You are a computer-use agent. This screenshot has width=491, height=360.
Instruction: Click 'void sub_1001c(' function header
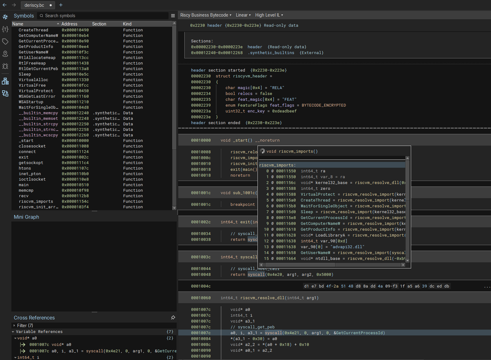pyautogui.click(x=239, y=193)
